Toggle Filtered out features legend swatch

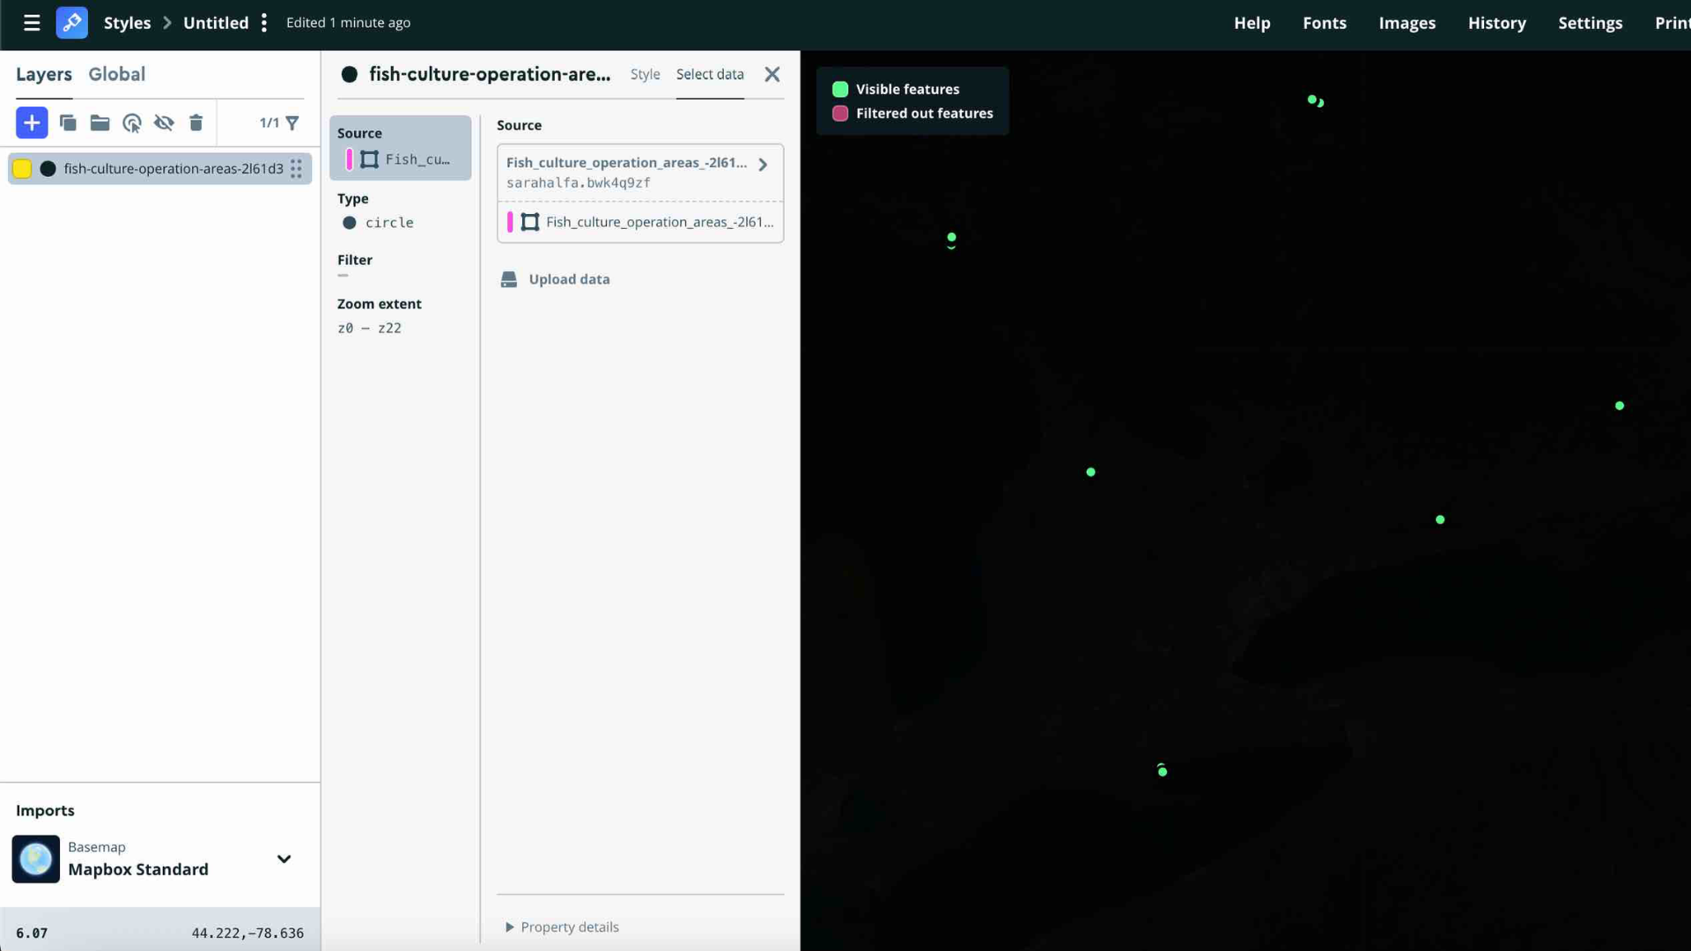click(x=840, y=114)
